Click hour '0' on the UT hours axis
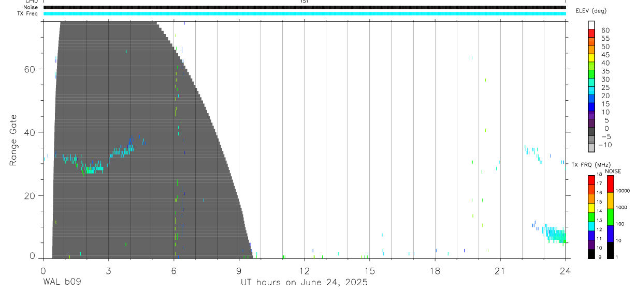The width and height of the screenshot is (636, 293). [x=43, y=270]
